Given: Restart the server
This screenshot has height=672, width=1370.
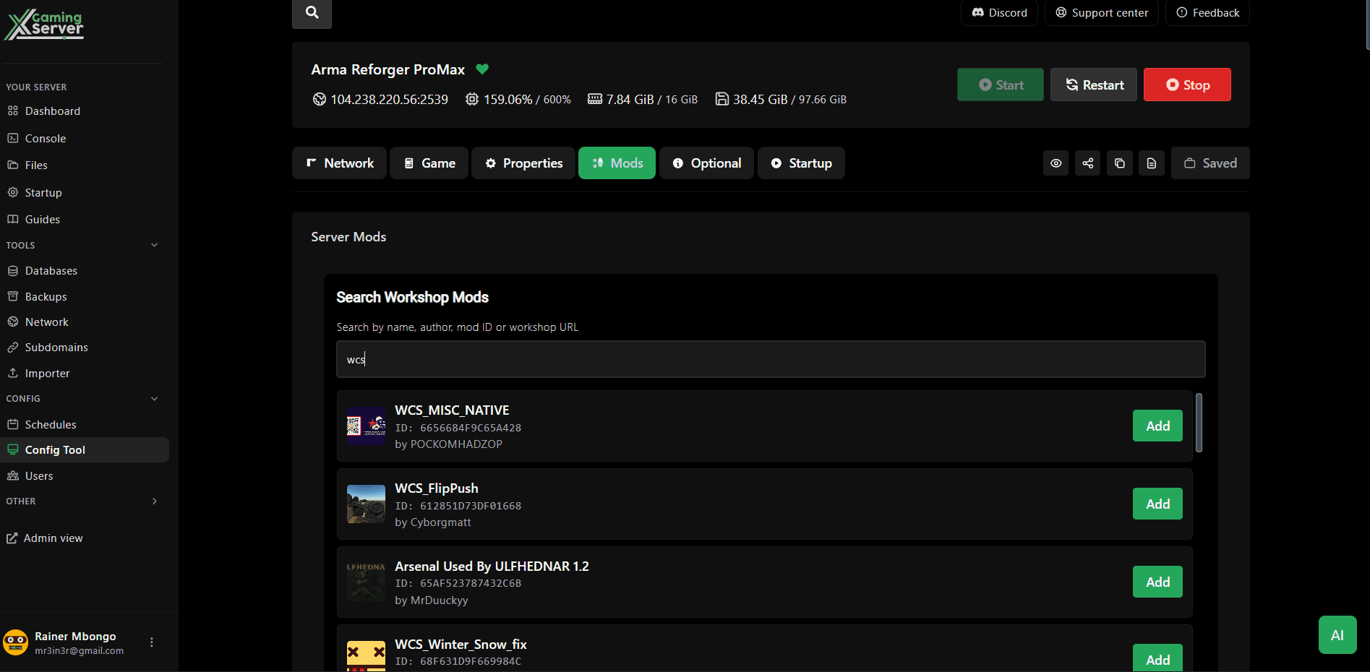Looking at the screenshot, I should [x=1093, y=85].
